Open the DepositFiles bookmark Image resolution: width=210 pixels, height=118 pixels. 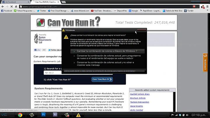pyautogui.click(x=120, y=11)
